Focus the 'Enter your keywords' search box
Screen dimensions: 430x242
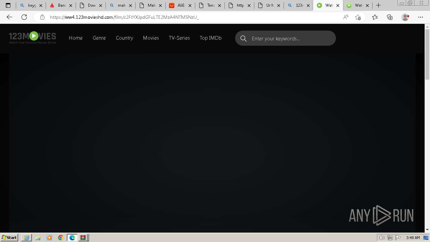286,38
